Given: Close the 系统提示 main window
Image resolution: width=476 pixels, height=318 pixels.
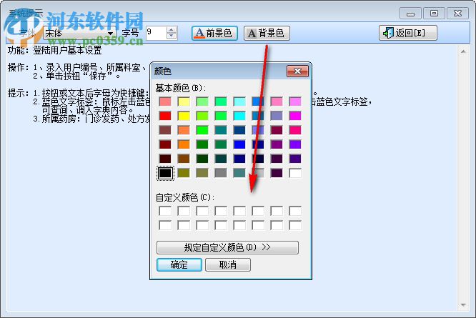Looking at the screenshot, I should pyautogui.click(x=458, y=14).
